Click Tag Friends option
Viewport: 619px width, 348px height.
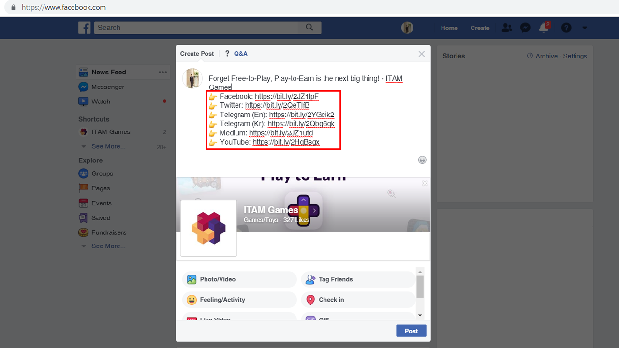358,279
